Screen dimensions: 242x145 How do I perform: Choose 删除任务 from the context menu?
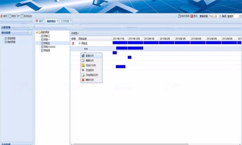91,80
